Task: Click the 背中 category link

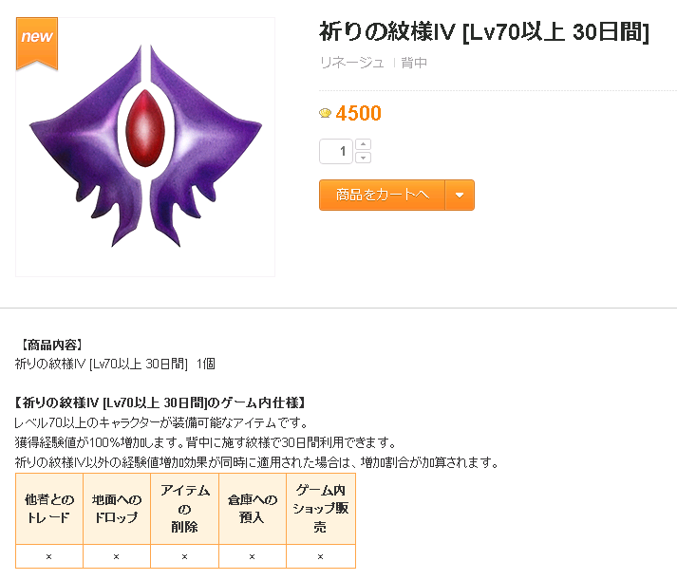Action: [414, 63]
